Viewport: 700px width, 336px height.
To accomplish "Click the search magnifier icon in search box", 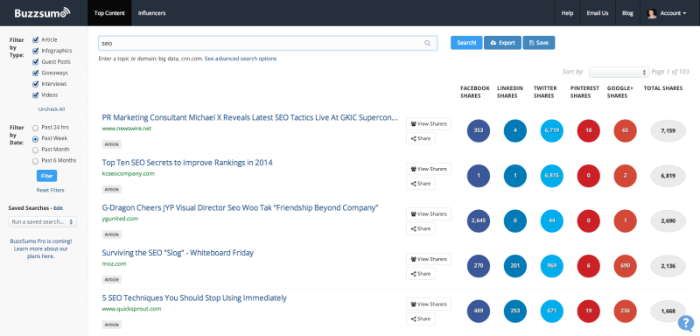I will [427, 43].
